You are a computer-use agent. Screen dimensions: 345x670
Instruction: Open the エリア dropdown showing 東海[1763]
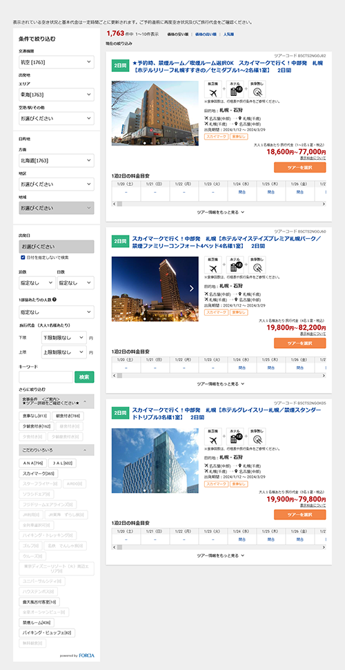[x=57, y=95]
